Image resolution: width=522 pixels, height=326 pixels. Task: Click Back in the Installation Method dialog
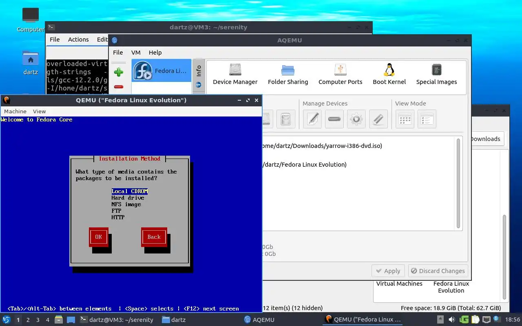tap(154, 237)
